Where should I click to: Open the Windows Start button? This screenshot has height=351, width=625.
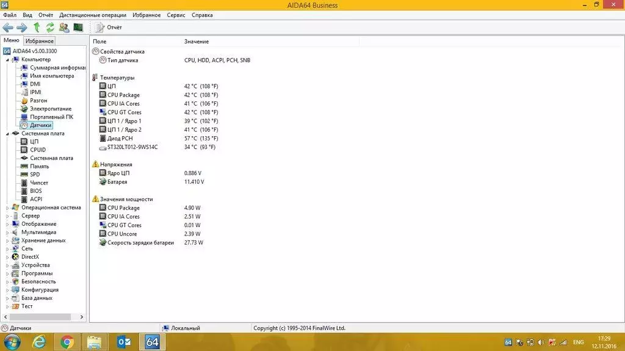pos(12,342)
